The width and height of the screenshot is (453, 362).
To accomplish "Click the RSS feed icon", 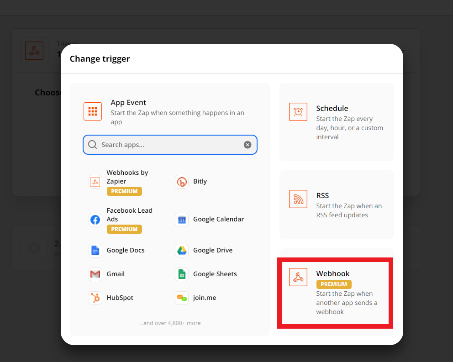I will pos(298,199).
